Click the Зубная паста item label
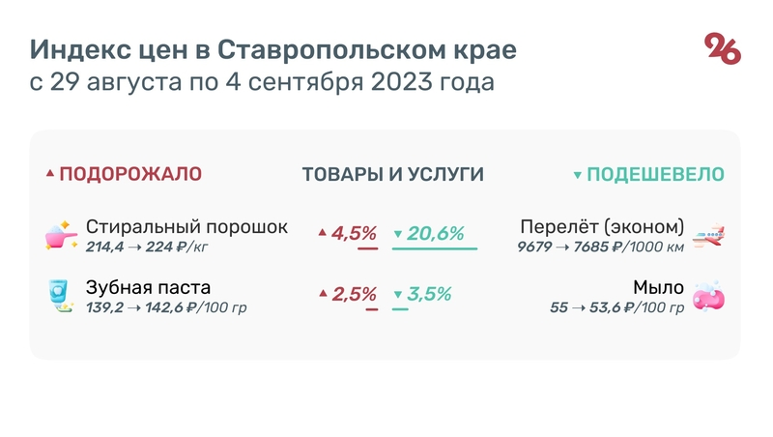This screenshot has height=437, width=773. point(148,287)
